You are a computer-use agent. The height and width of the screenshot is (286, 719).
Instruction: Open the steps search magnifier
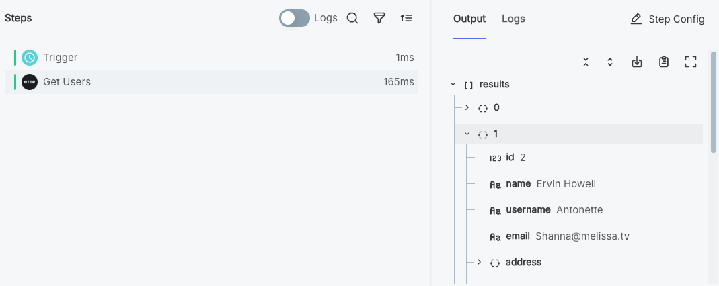point(352,18)
